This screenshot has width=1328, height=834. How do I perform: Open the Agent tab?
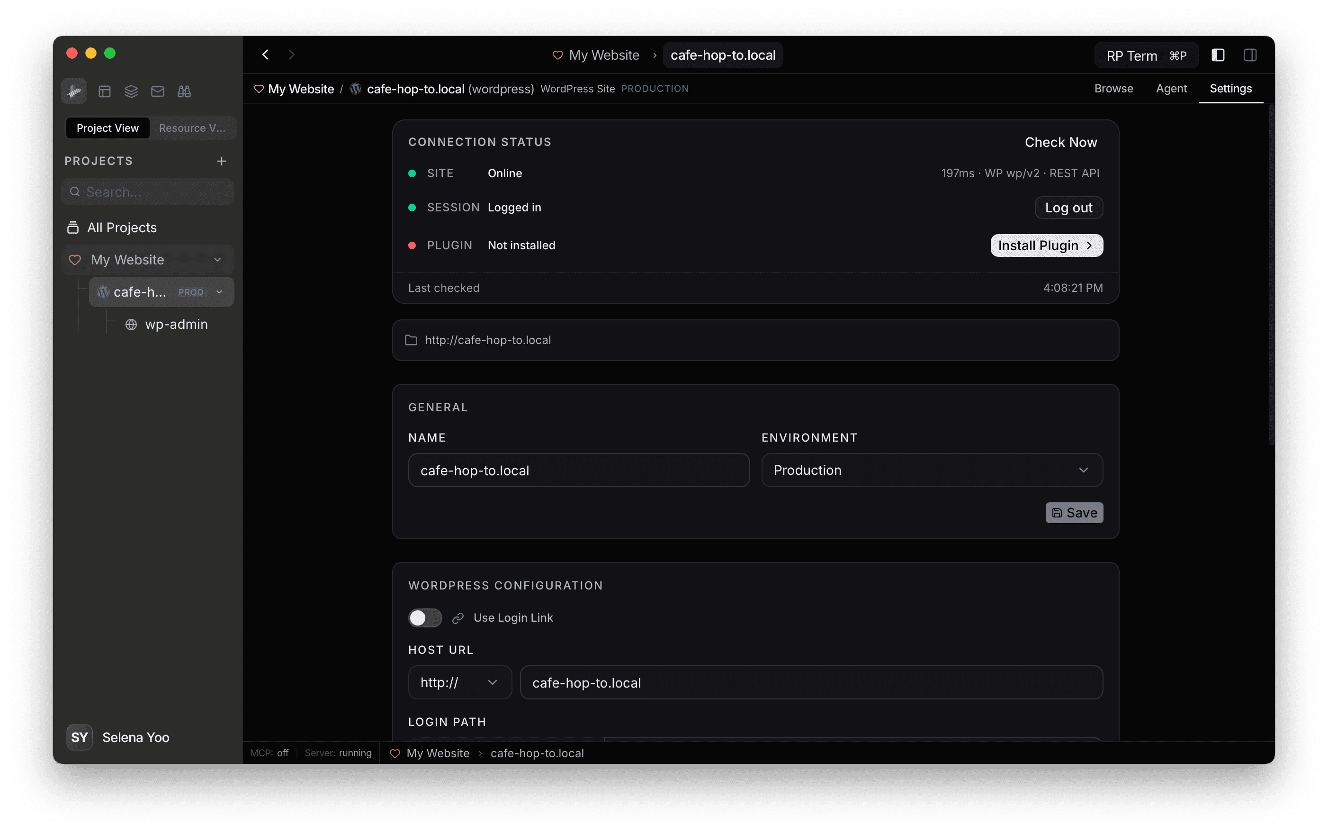coord(1171,89)
